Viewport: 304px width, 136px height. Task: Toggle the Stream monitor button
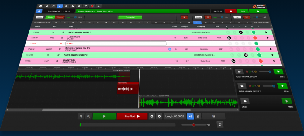click(x=60, y=17)
